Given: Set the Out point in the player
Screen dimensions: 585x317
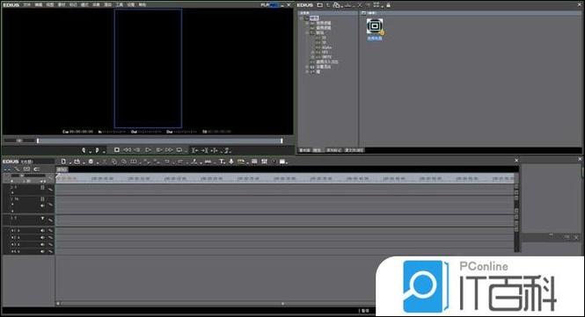Looking at the screenshot, I should point(97,150).
